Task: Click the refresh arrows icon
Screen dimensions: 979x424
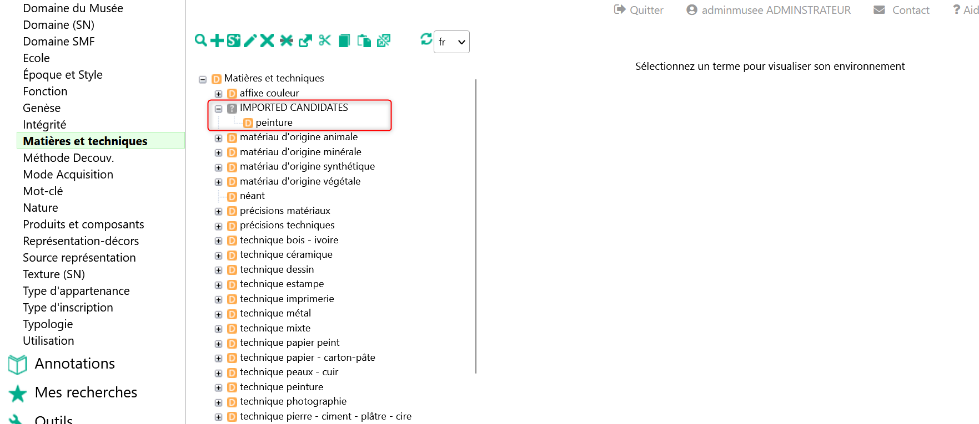Action: pyautogui.click(x=426, y=39)
